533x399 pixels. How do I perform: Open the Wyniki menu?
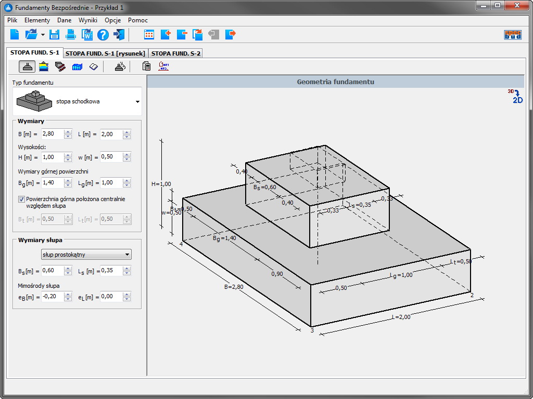[x=88, y=20]
